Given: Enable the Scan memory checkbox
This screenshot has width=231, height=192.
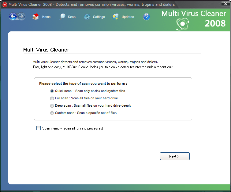Looking at the screenshot, I should pos(39,128).
